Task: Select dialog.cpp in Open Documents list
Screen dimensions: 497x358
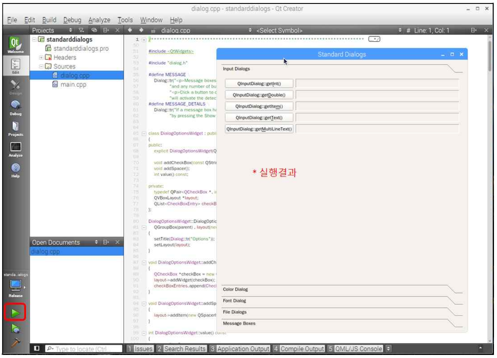Action: click(76, 251)
